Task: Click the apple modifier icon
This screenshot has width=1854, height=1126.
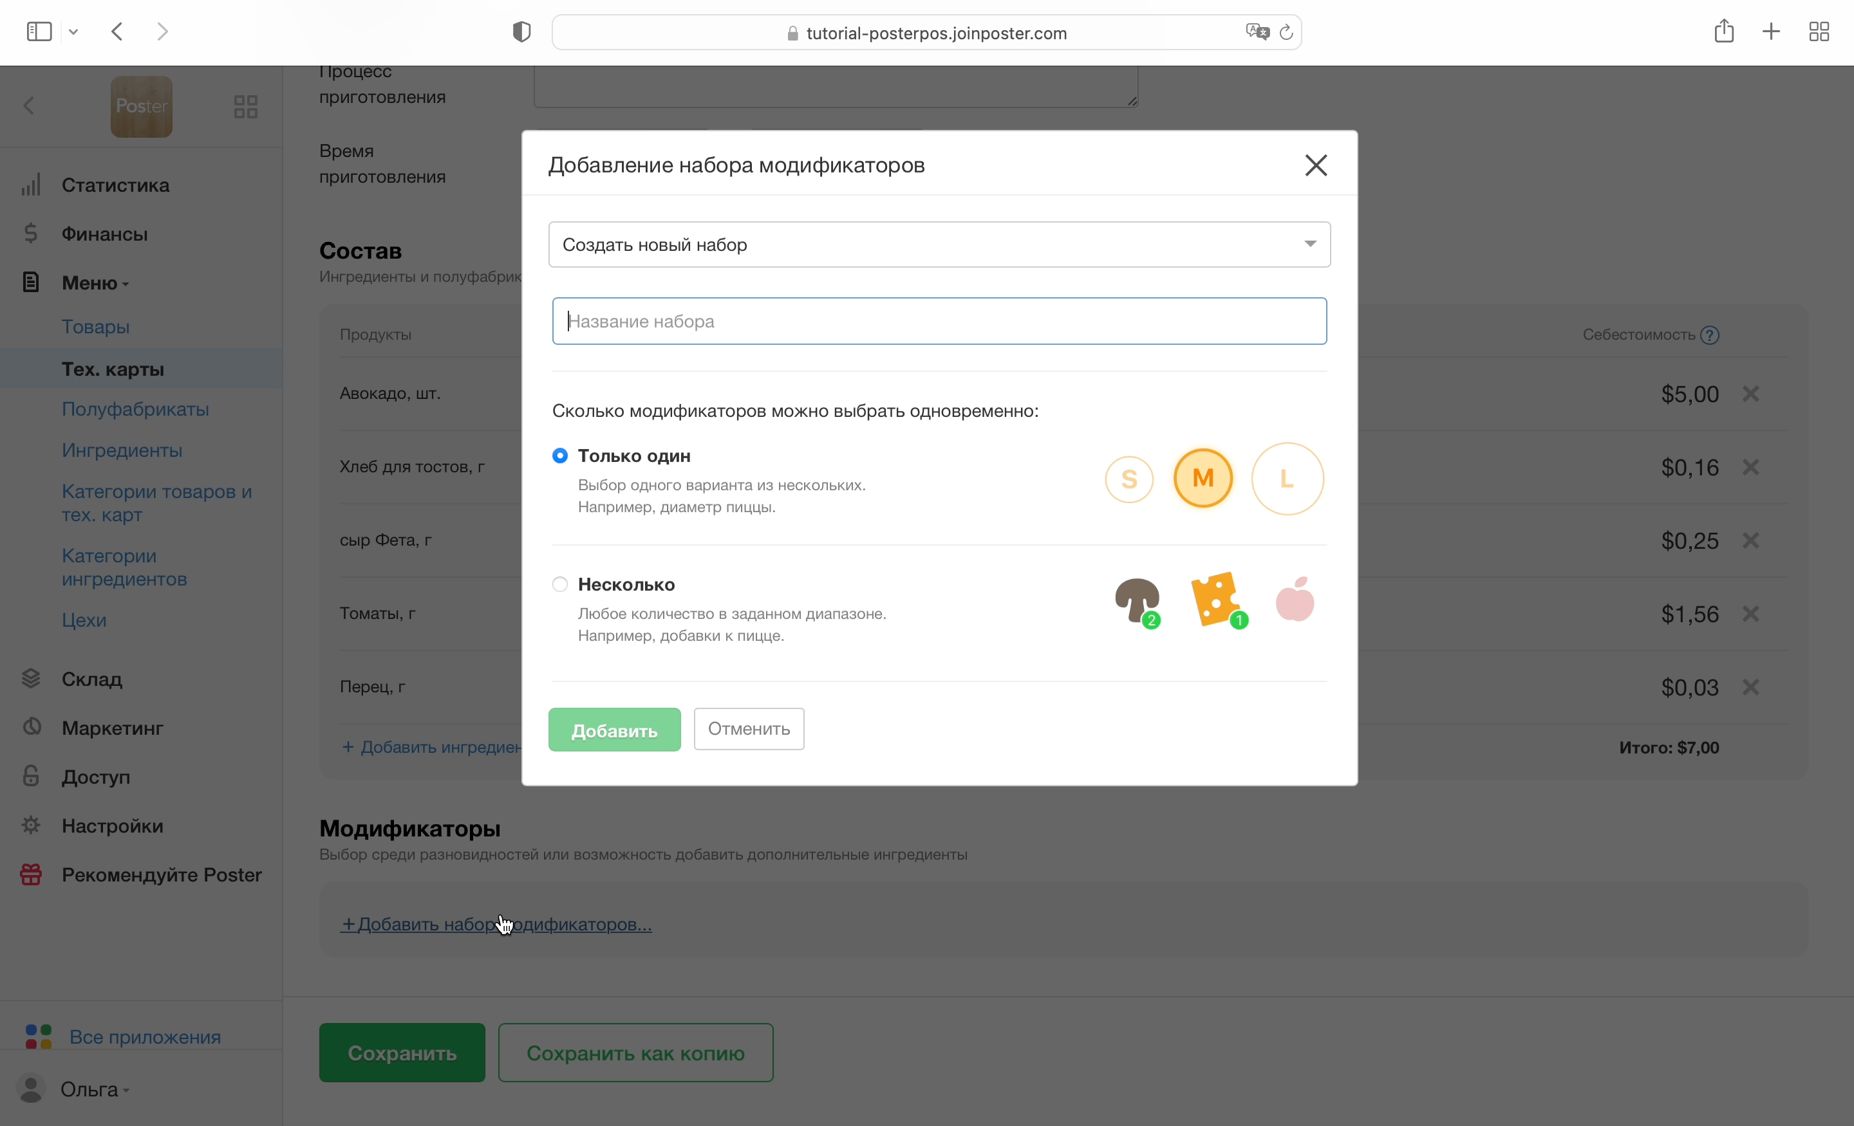Action: point(1294,600)
